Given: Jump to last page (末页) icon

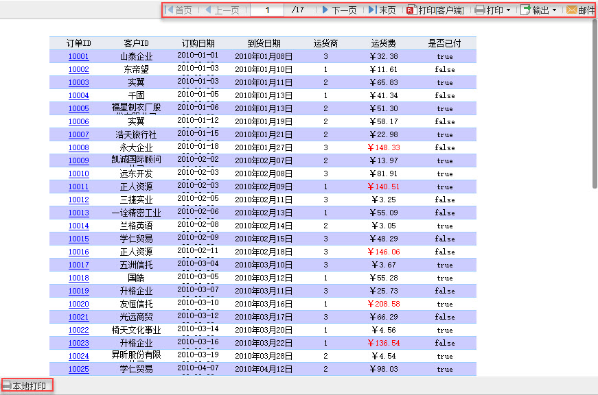Looking at the screenshot, I should tap(372, 10).
